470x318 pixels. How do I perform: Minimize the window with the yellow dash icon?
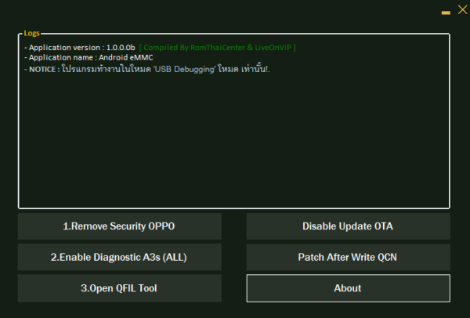click(446, 13)
